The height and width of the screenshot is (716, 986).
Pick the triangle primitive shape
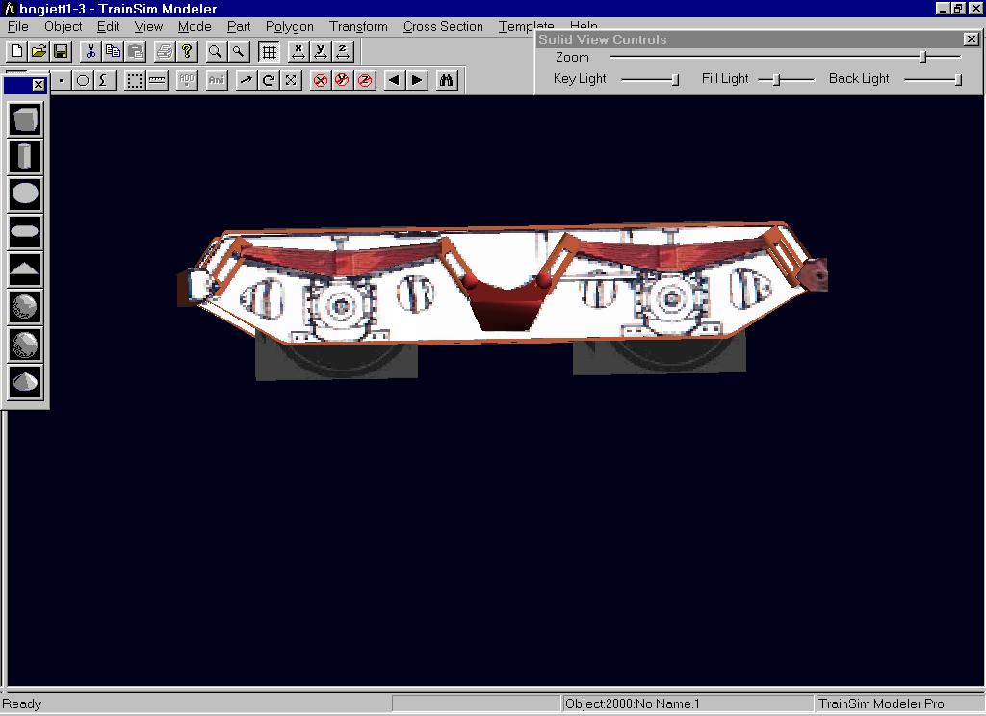(25, 269)
